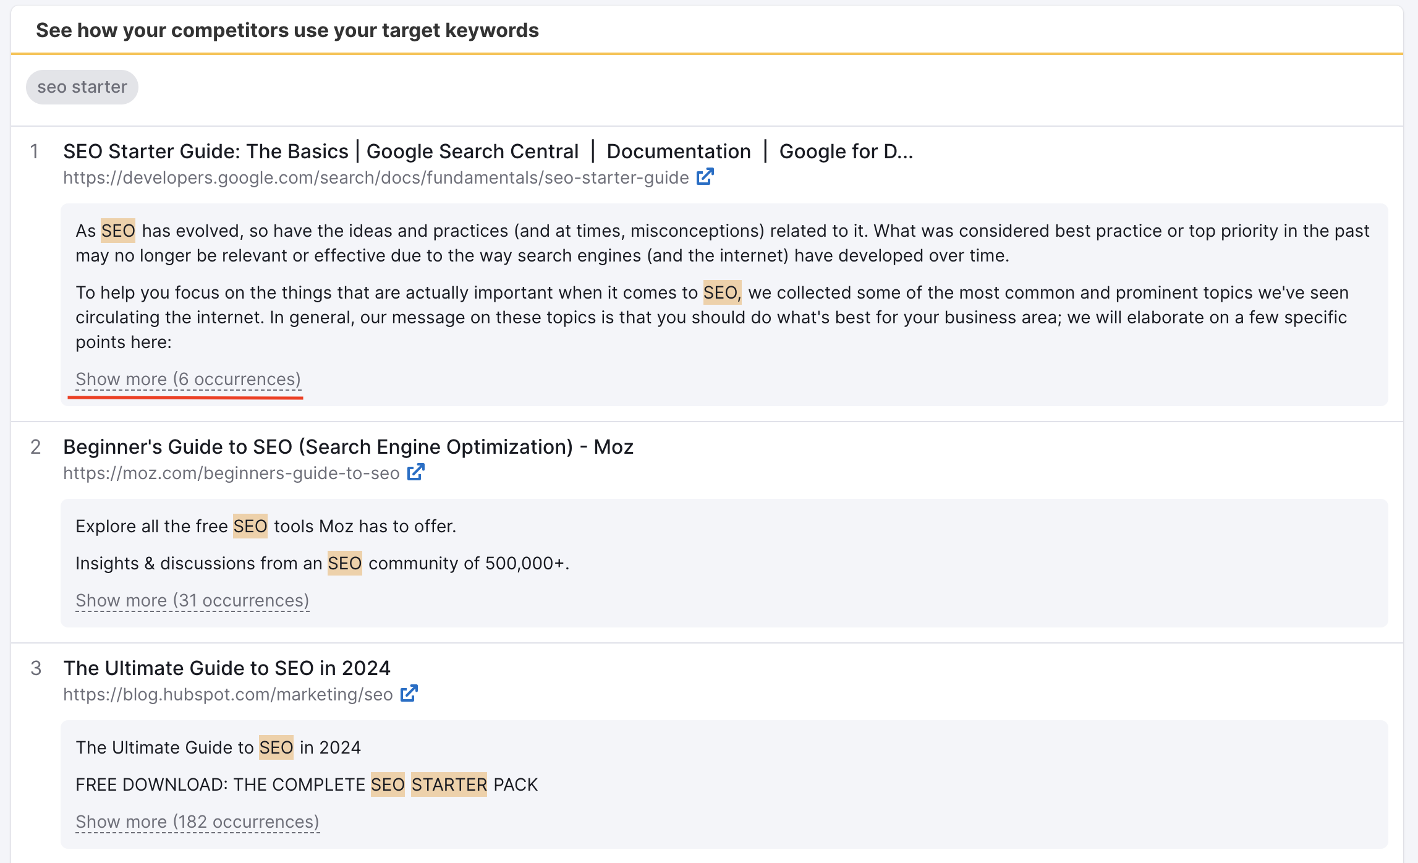Open the Beginner's Guide to SEO Moz title
Viewport: 1418px width, 863px height.
click(x=348, y=446)
